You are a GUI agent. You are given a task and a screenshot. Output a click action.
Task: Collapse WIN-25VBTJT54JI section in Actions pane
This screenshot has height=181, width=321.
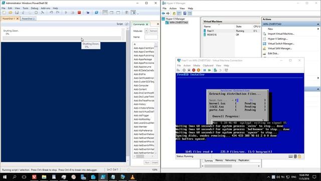click(x=318, y=24)
